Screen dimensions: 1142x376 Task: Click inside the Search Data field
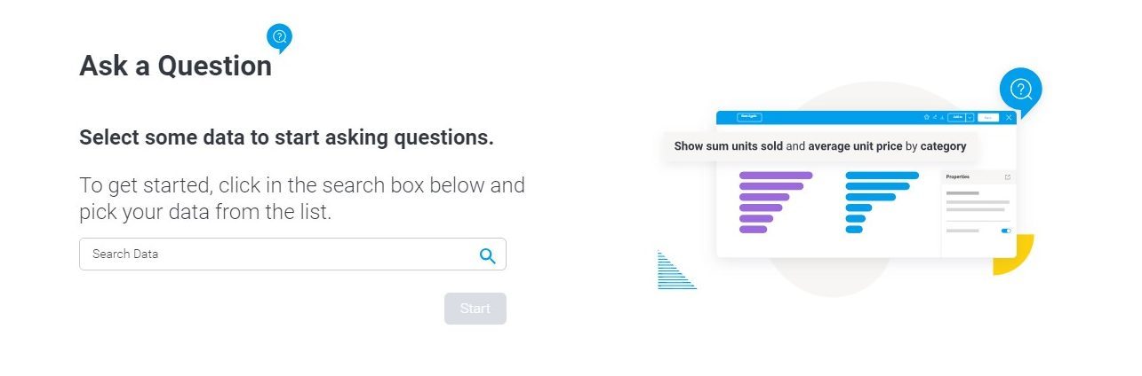coord(292,254)
